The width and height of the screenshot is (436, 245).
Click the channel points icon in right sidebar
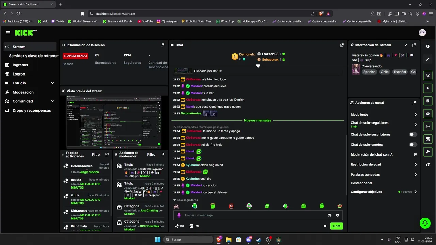[428, 164]
